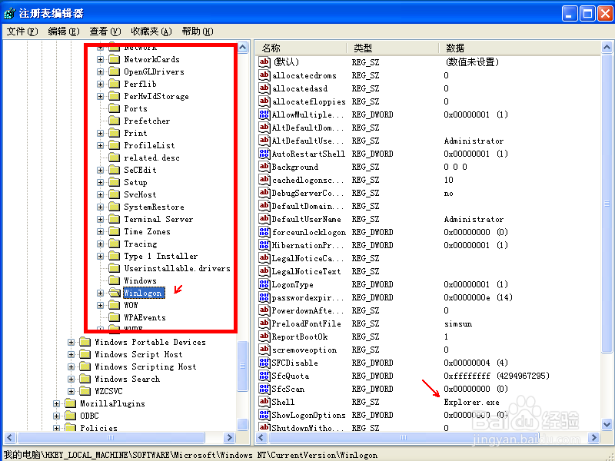Open the 编辑 (Edit) menu
Image resolution: width=615 pixels, height=461 pixels.
(64, 32)
